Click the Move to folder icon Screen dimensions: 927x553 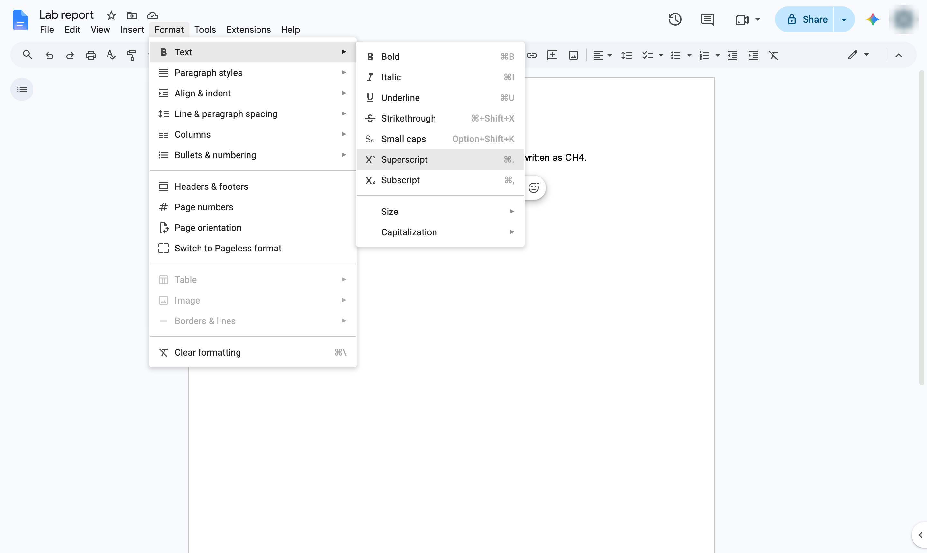[x=132, y=15]
